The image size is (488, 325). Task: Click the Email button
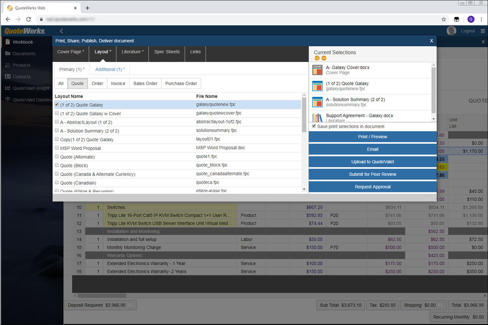(x=373, y=149)
